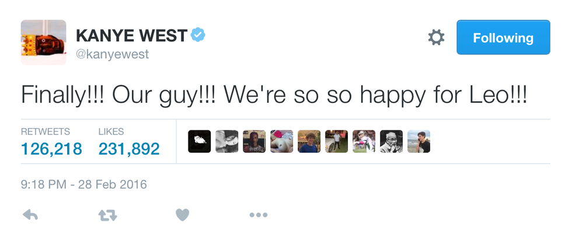Click the blue verified badge
The width and height of the screenshot is (572, 247).
coord(198,35)
